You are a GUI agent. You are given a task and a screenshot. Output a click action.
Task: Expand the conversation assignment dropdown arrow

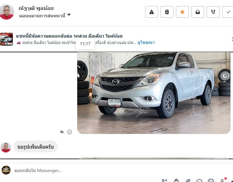pos(69,15)
